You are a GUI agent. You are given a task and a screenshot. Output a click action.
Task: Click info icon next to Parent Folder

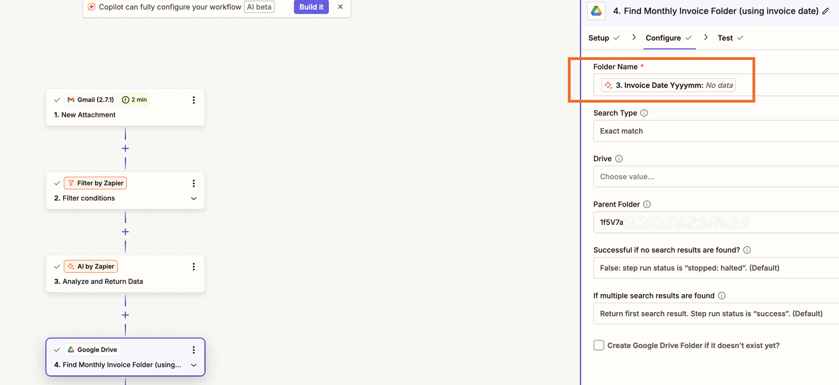pyautogui.click(x=647, y=204)
